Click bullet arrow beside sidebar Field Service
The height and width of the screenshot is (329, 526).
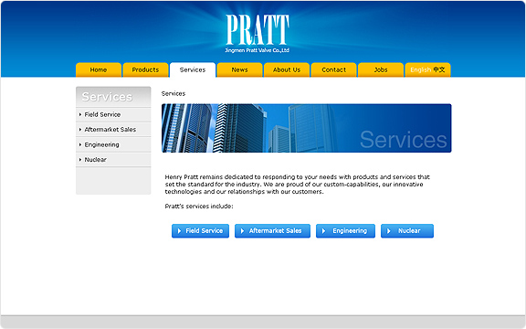80,114
